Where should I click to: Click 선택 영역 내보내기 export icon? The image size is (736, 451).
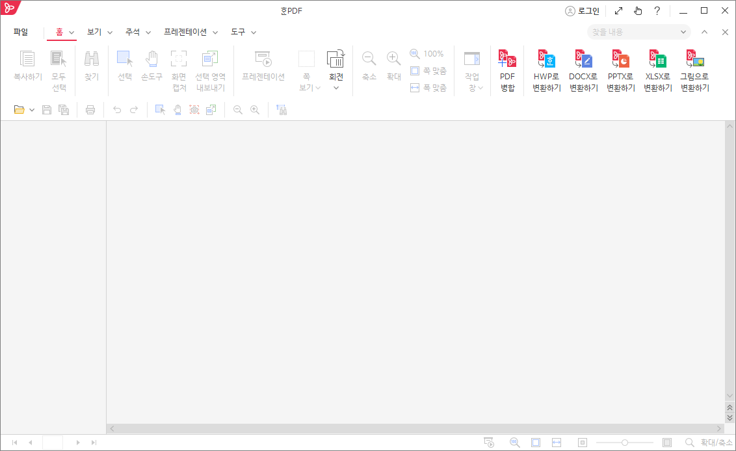(x=210, y=59)
